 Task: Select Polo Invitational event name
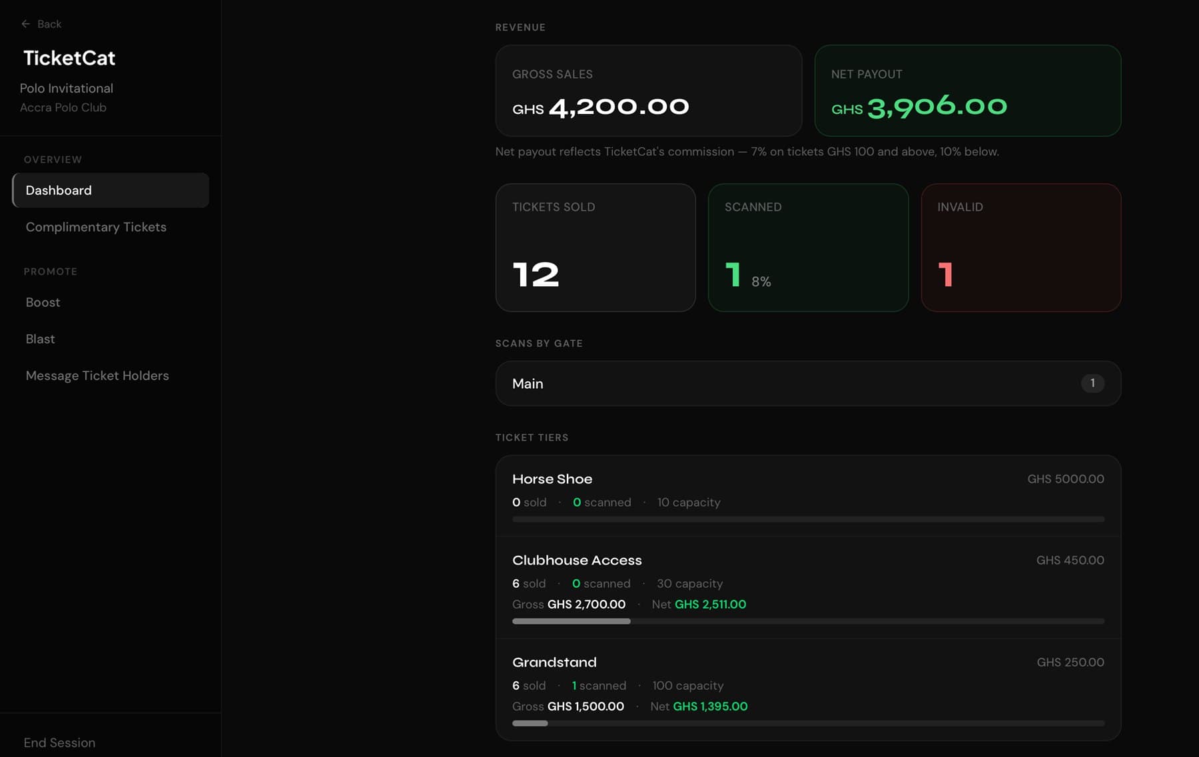67,89
